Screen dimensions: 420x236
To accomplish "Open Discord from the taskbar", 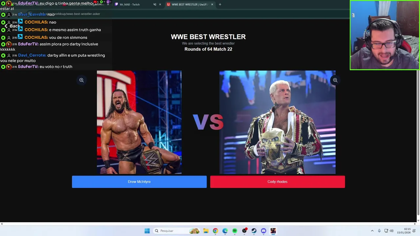I will coord(263,231).
